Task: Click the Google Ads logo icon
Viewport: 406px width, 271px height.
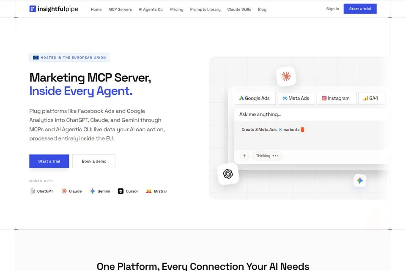Action: click(241, 98)
